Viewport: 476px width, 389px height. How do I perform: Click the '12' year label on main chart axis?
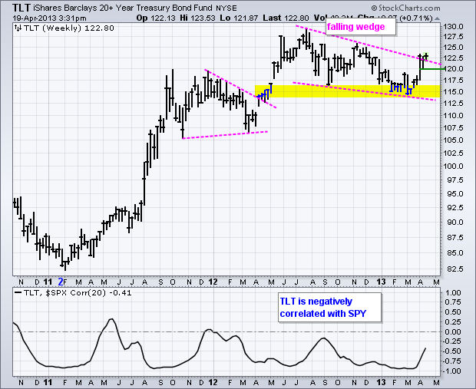click(x=213, y=282)
